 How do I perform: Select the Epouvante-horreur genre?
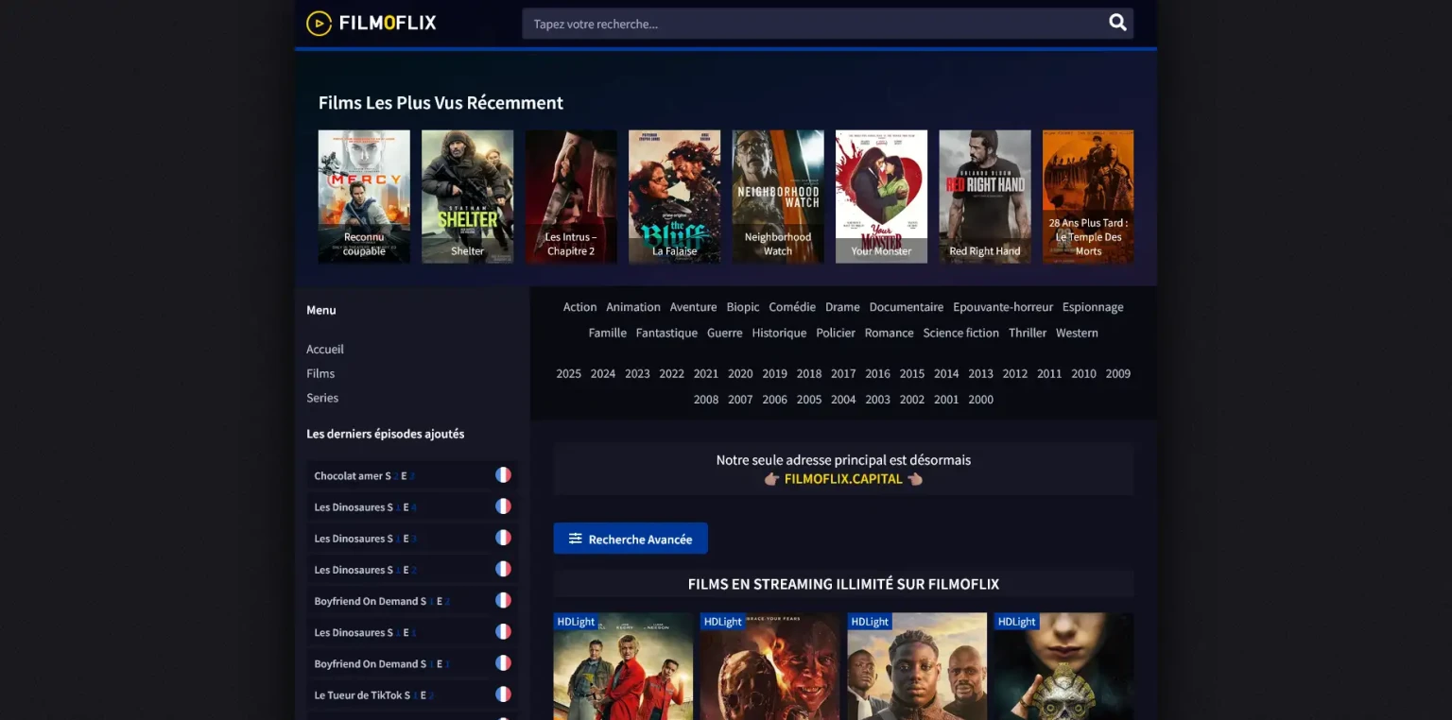click(1003, 307)
